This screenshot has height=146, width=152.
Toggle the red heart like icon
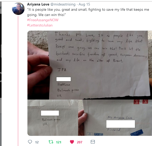72,142
